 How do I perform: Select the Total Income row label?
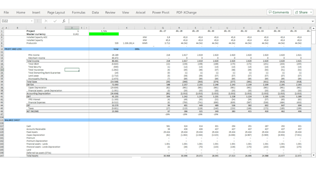33,61
